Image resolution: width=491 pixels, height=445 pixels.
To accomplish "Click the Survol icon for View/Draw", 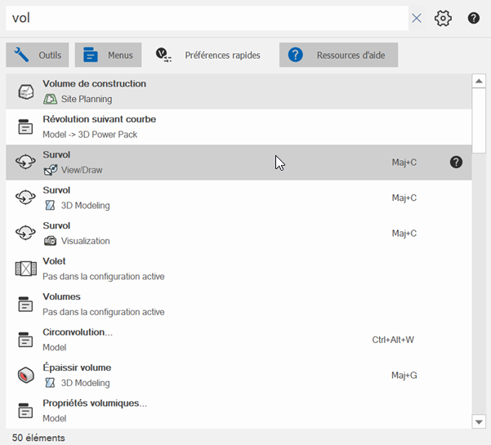I will click(x=25, y=162).
